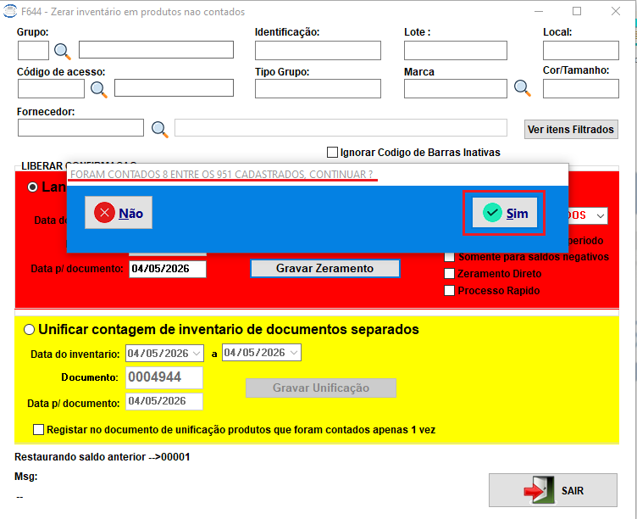Open the partially hidden red-panel dropdown arrow
The width and height of the screenshot is (637, 519).
point(601,215)
